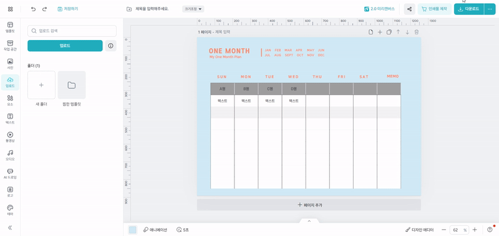499x236 pixels.
Task: Open the share icon button
Action: 410,9
